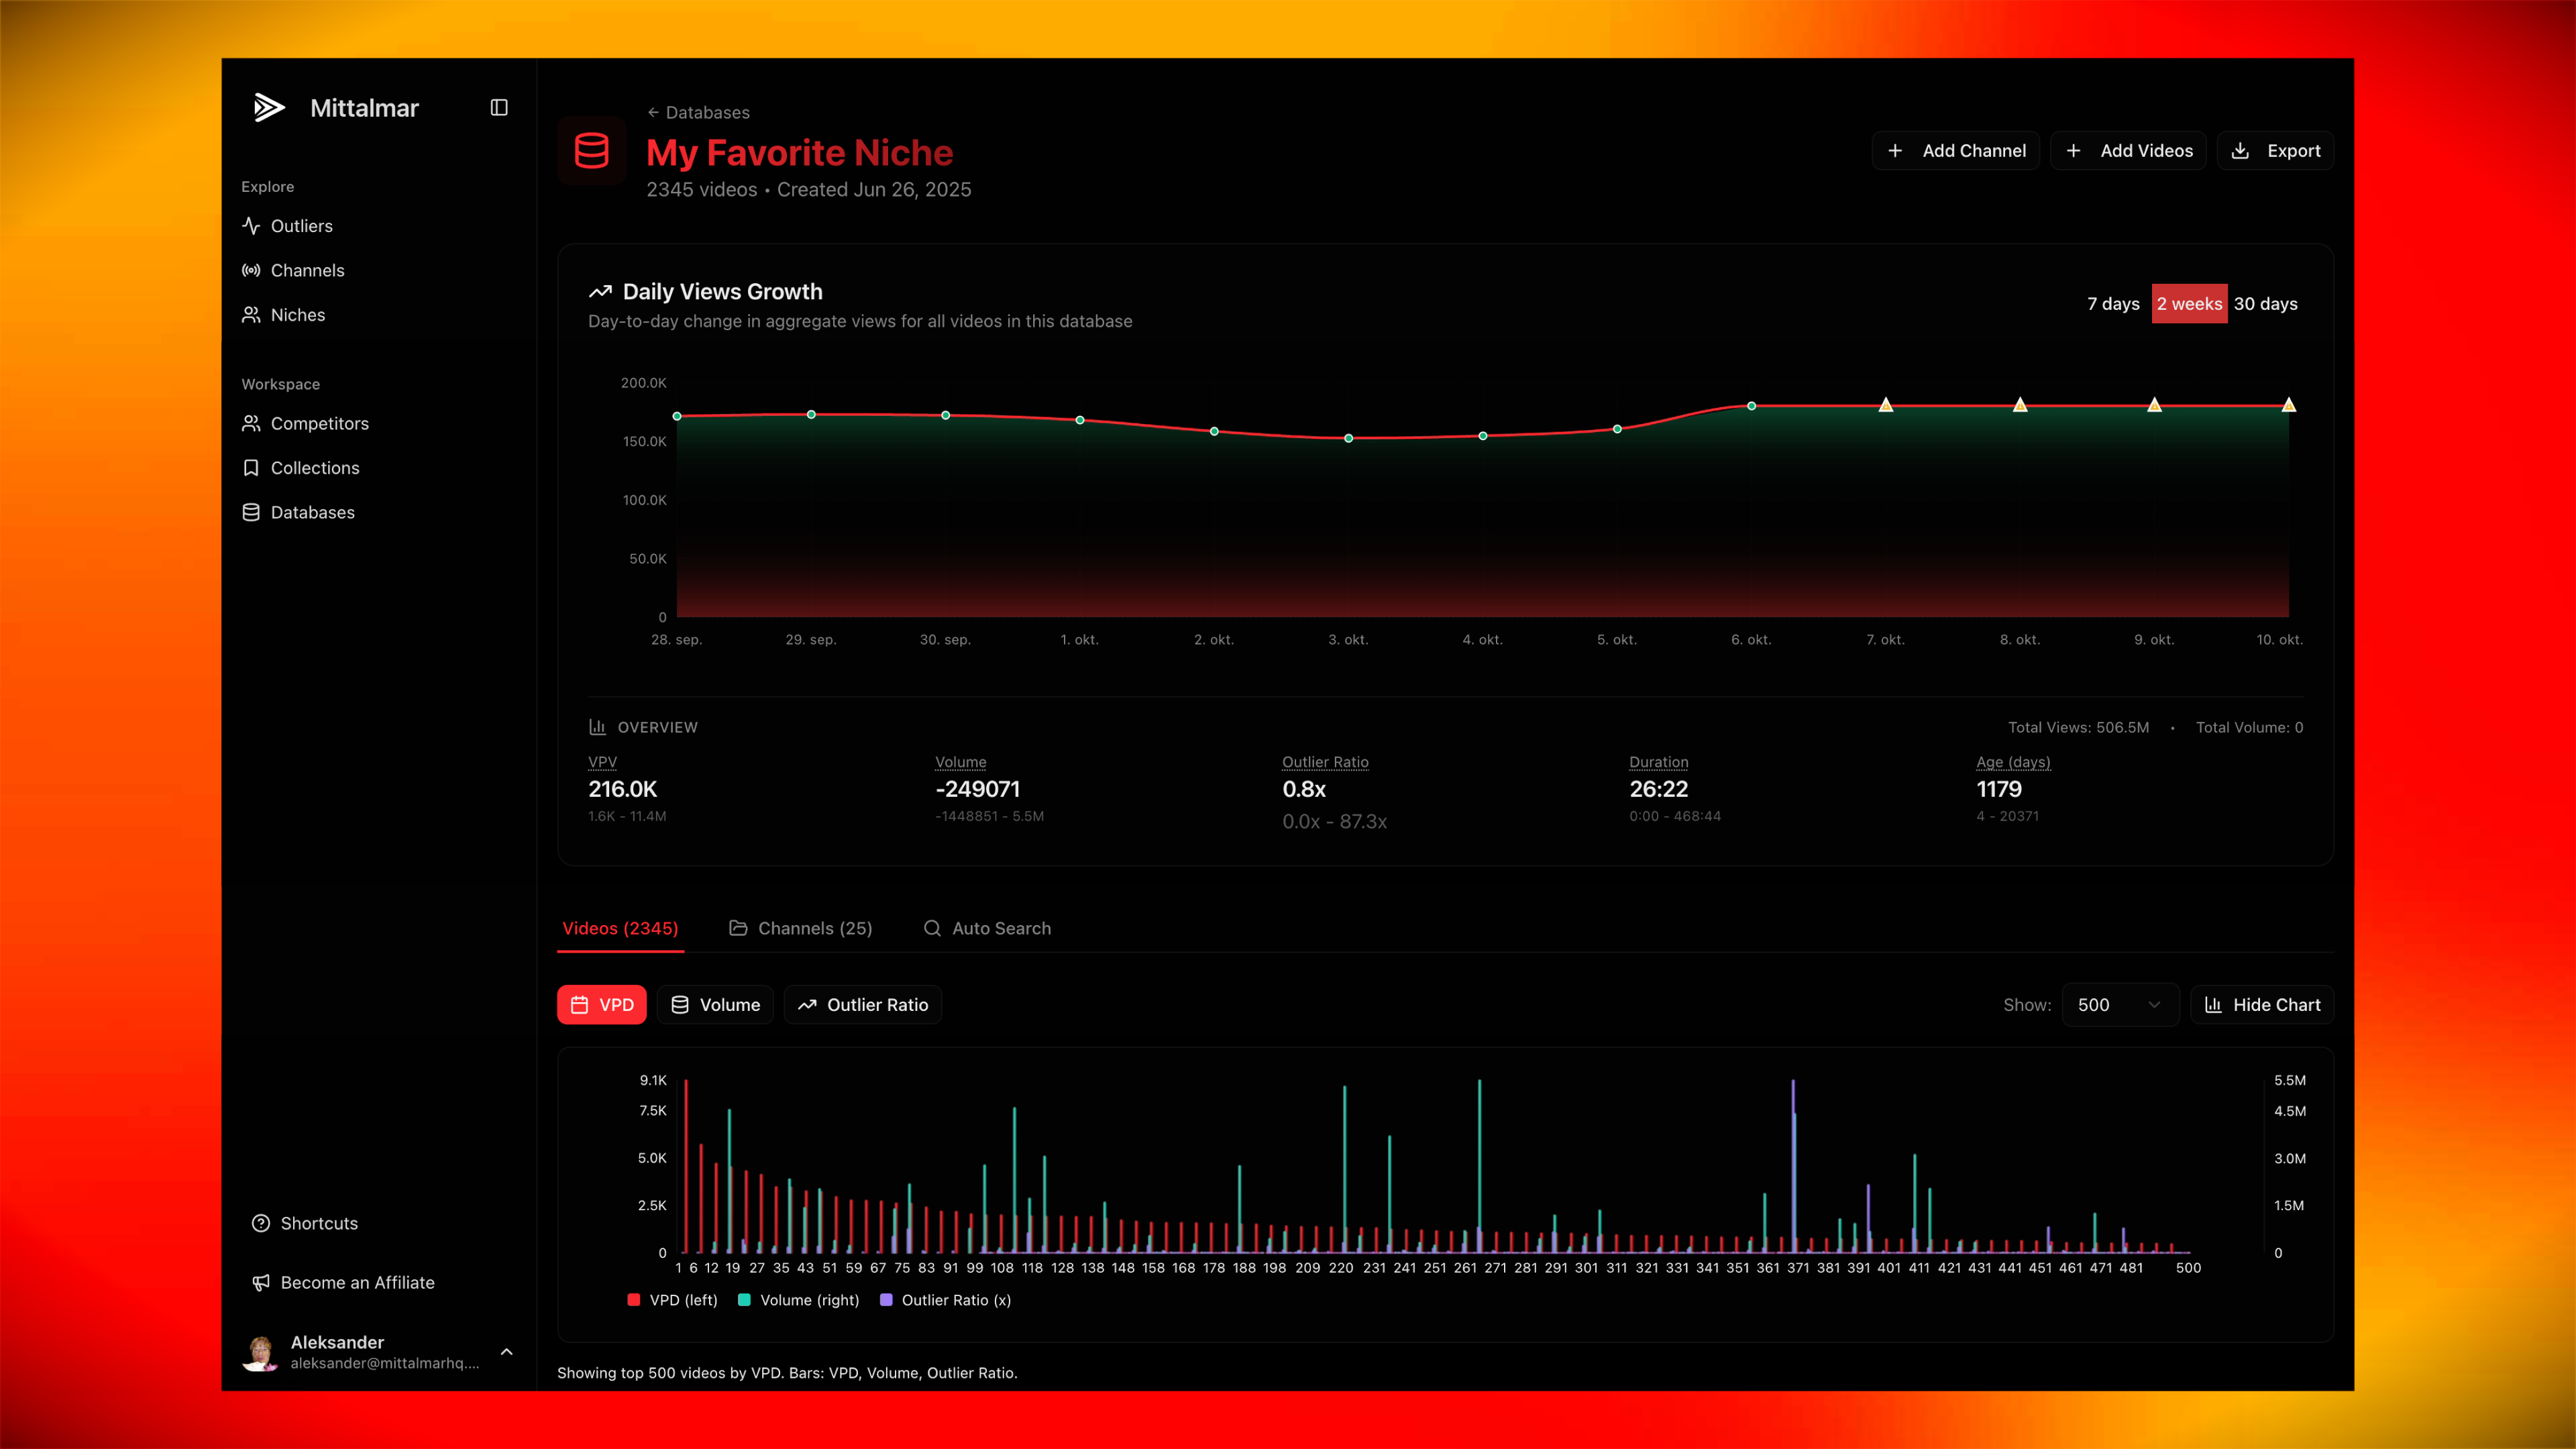The image size is (2576, 1449).
Task: Open Collections bookmark item
Action: coord(314,468)
